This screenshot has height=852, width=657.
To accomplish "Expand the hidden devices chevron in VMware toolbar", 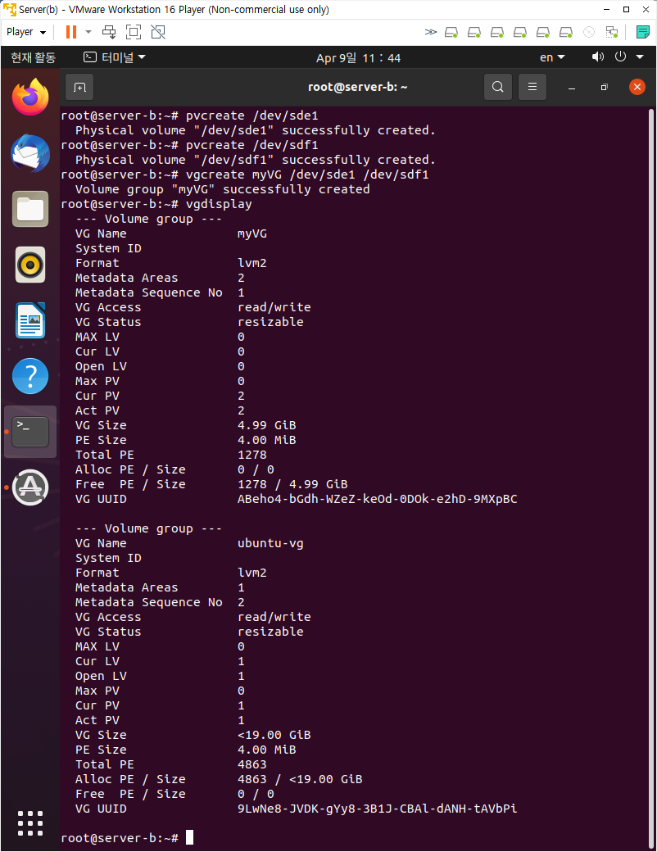I will [430, 32].
